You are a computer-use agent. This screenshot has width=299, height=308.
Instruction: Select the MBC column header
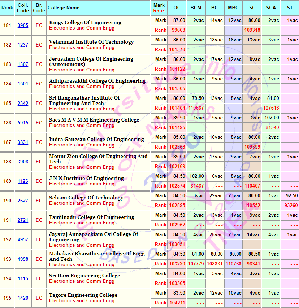pyautogui.click(x=233, y=8)
